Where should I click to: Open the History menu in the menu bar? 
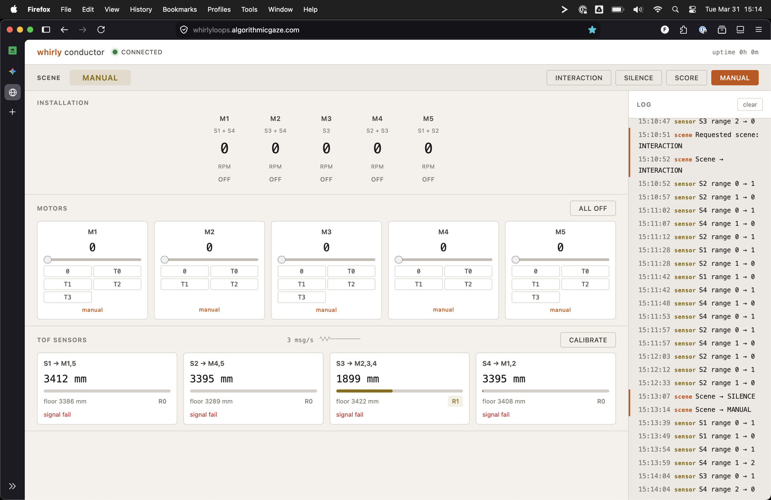[x=141, y=9]
